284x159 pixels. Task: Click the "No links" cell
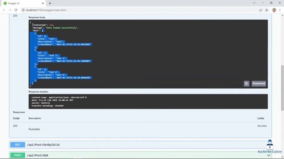tap(262, 126)
